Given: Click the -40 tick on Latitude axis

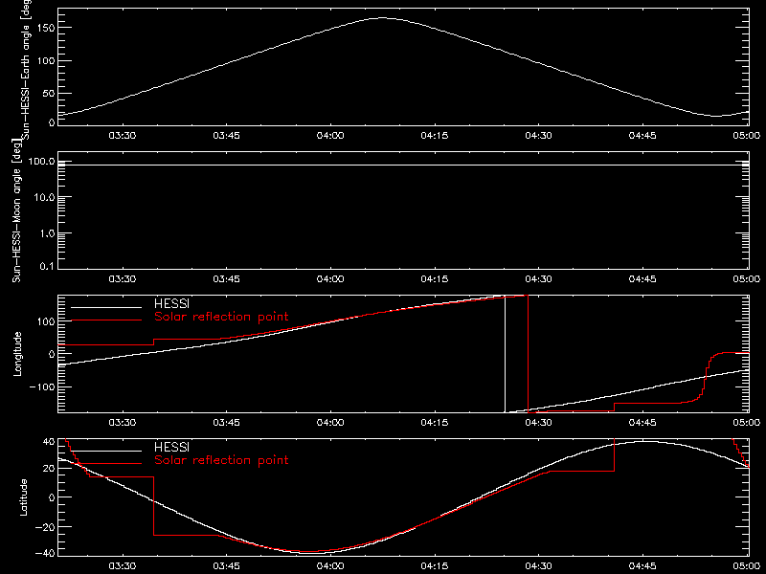Looking at the screenshot, I should [x=45, y=554].
